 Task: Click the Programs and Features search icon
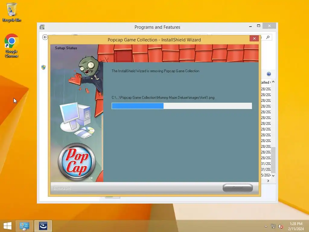268,37
